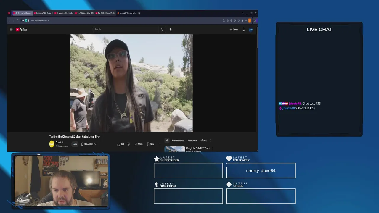Click the VPN badge in address bar

[x=23, y=20]
